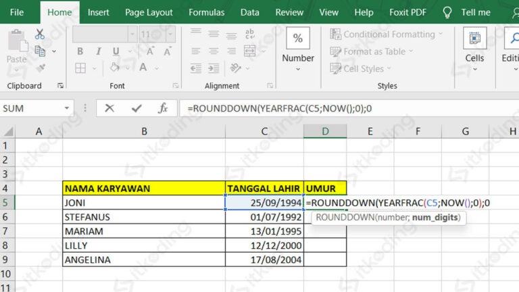519x292 pixels.
Task: Open Insert Function (fx) dialog
Action: 163,108
